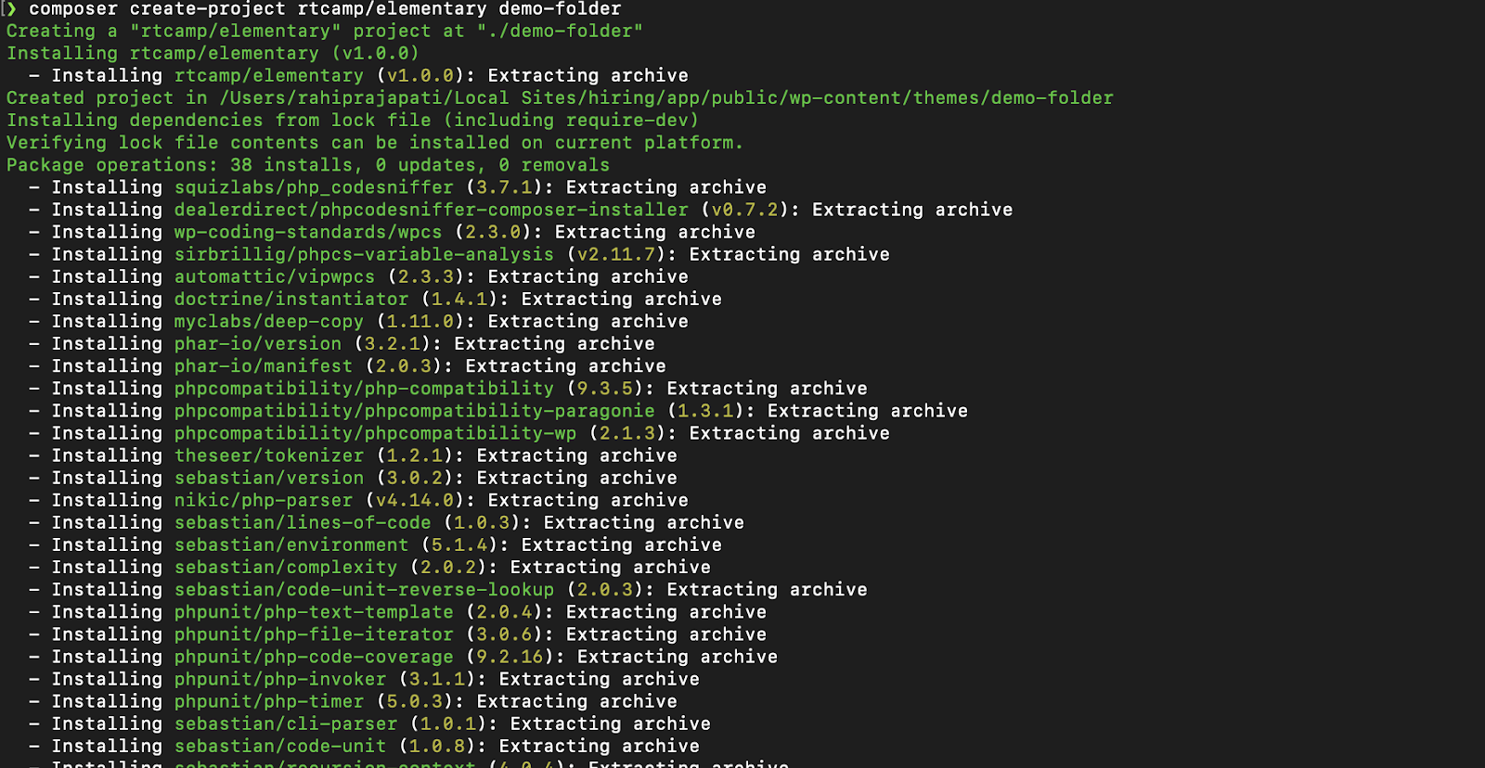Click phpunit/php-text-template package name
Image resolution: width=1485 pixels, height=768 pixels.
(314, 611)
